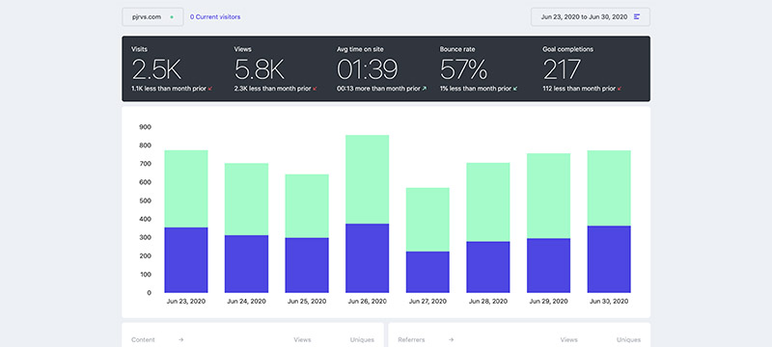The width and height of the screenshot is (772, 347).
Task: Open the Jun 23 to Jun 30 date picker
Action: pos(591,16)
